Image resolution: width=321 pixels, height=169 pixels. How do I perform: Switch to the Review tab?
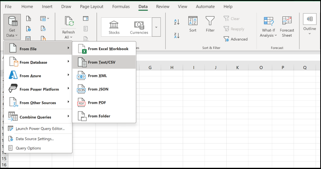click(163, 7)
